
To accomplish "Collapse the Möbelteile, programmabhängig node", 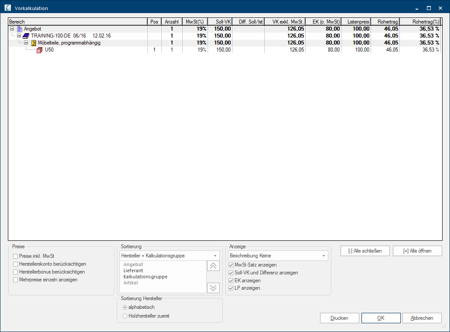I will (26, 43).
